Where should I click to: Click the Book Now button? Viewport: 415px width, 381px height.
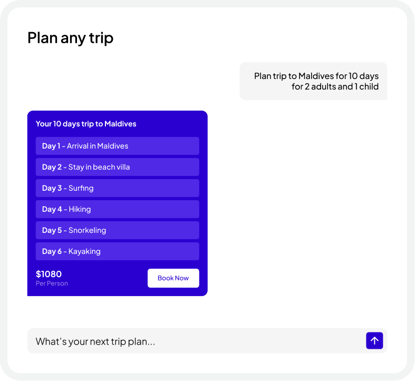tap(173, 278)
